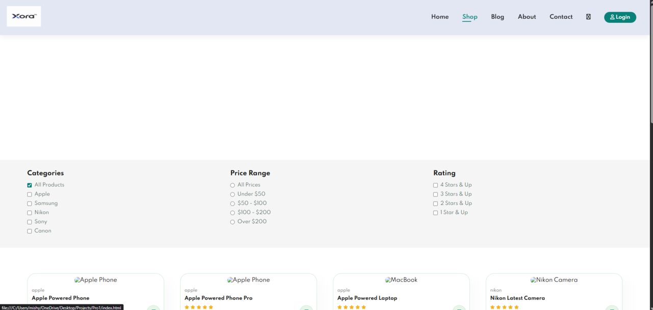Click the Xora logo
This screenshot has width=653, height=310.
(x=23, y=16)
